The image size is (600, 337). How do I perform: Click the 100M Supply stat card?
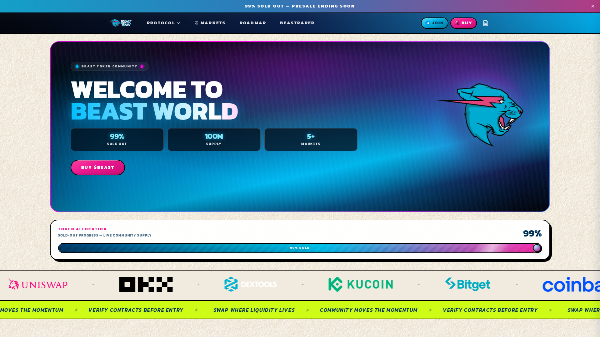coord(214,139)
